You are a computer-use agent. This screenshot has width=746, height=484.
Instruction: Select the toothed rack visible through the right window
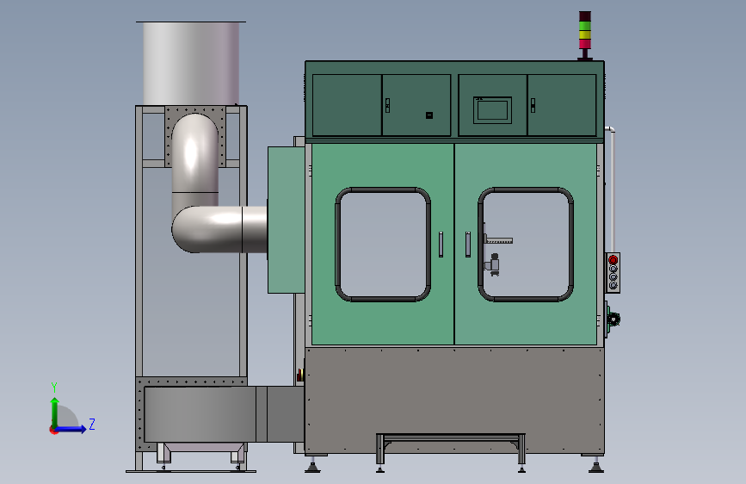[498, 239]
